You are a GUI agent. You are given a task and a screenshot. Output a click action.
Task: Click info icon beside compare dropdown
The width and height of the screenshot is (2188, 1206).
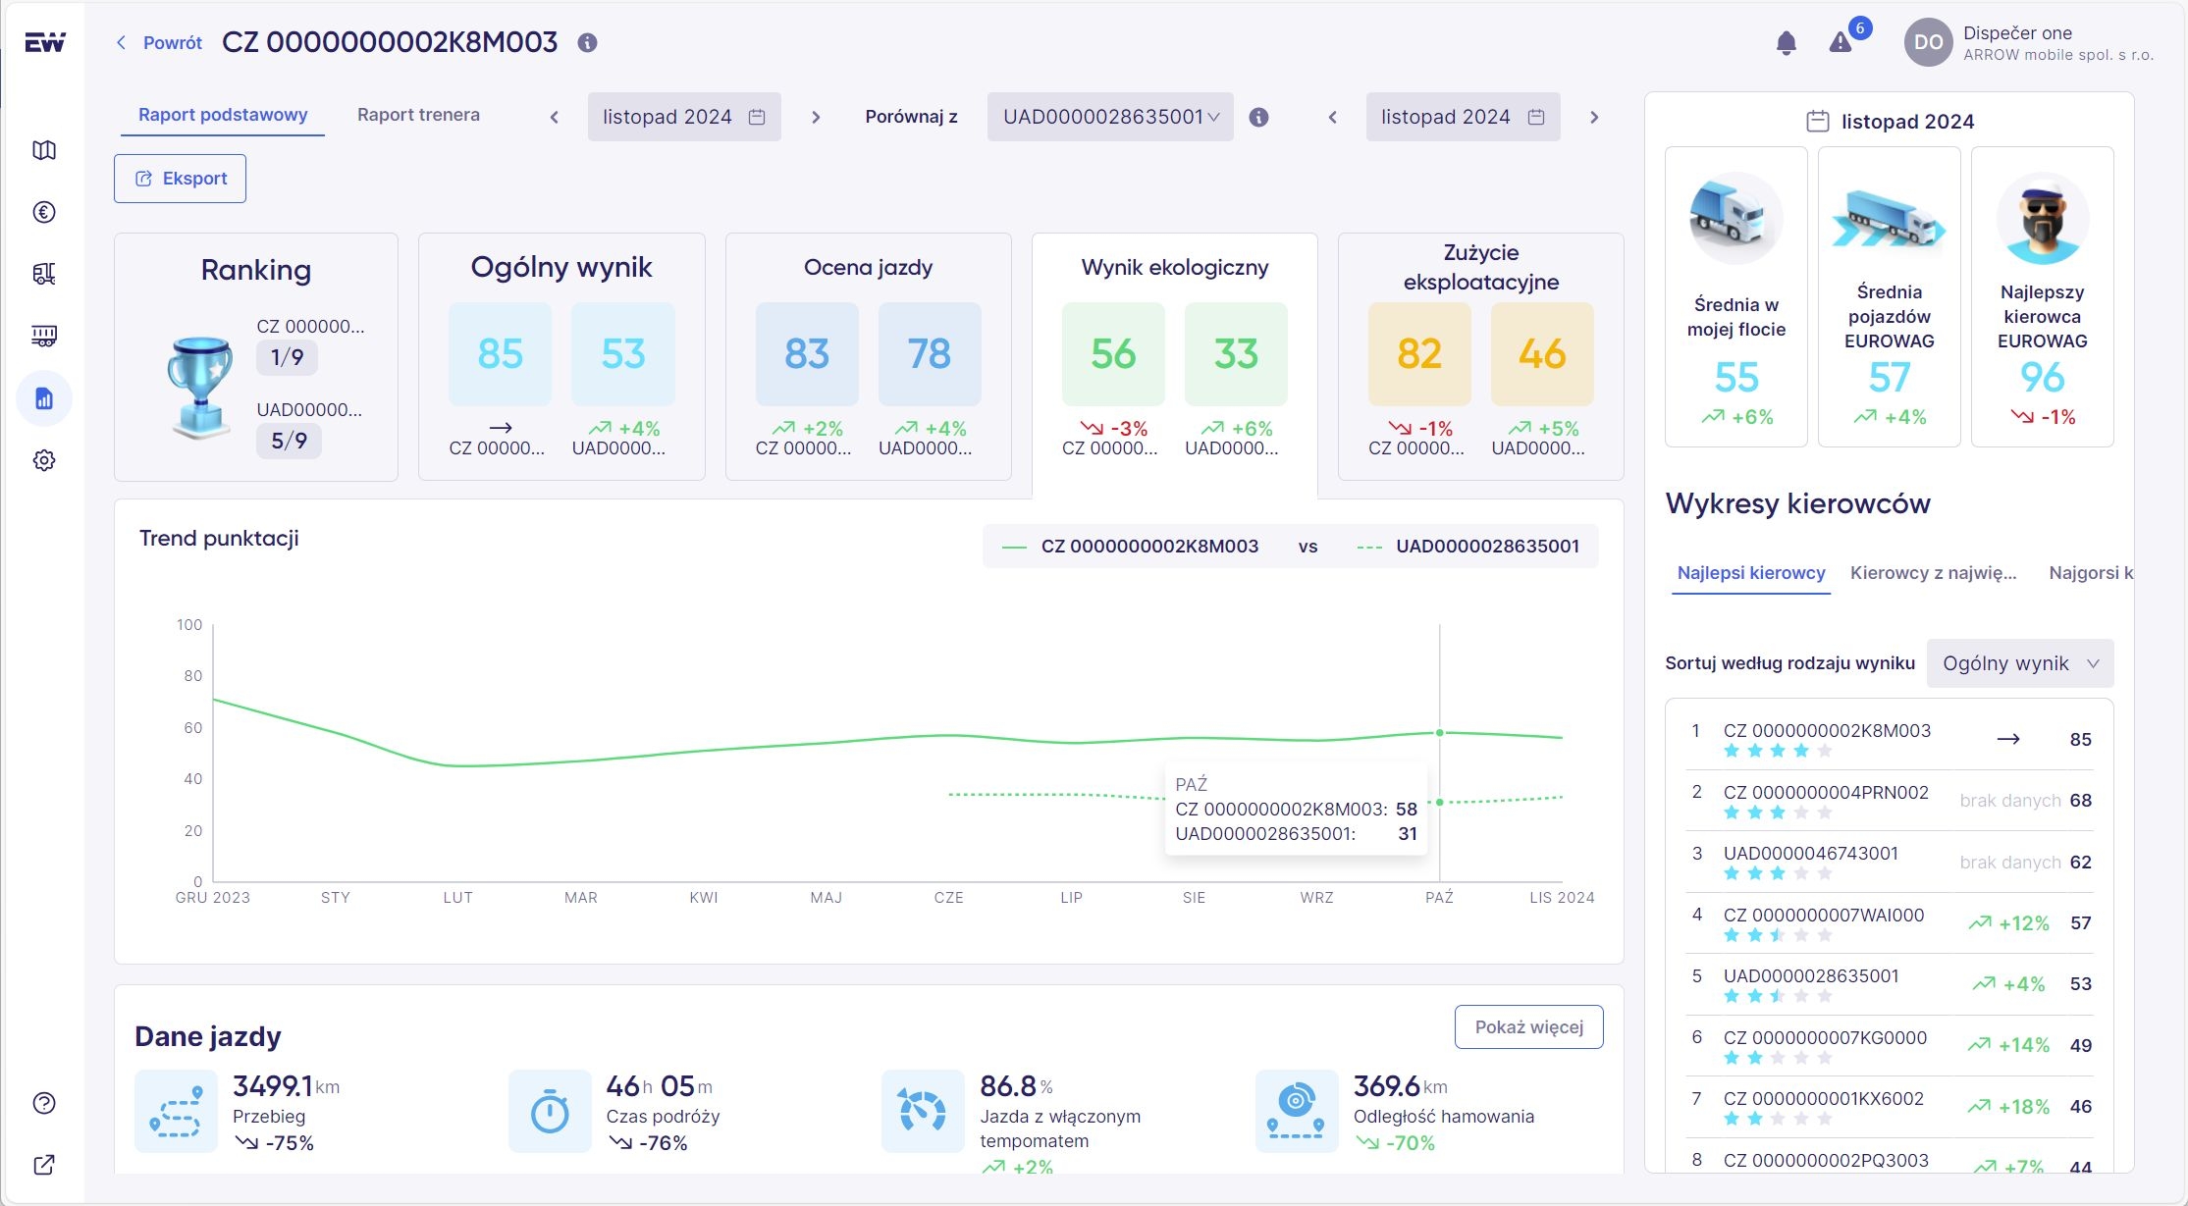click(1258, 118)
